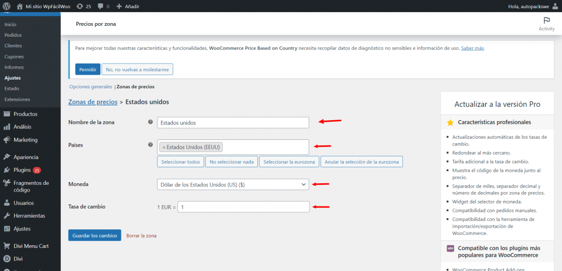Screen dimensions: 562x271
Task: Open the Cupones submenu item
Action: pos(14,57)
